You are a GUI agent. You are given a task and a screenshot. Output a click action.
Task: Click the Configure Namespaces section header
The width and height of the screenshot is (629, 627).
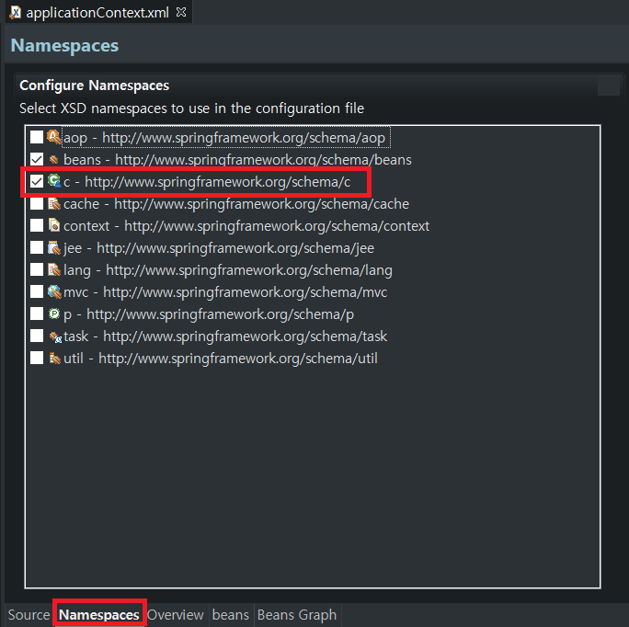(95, 85)
